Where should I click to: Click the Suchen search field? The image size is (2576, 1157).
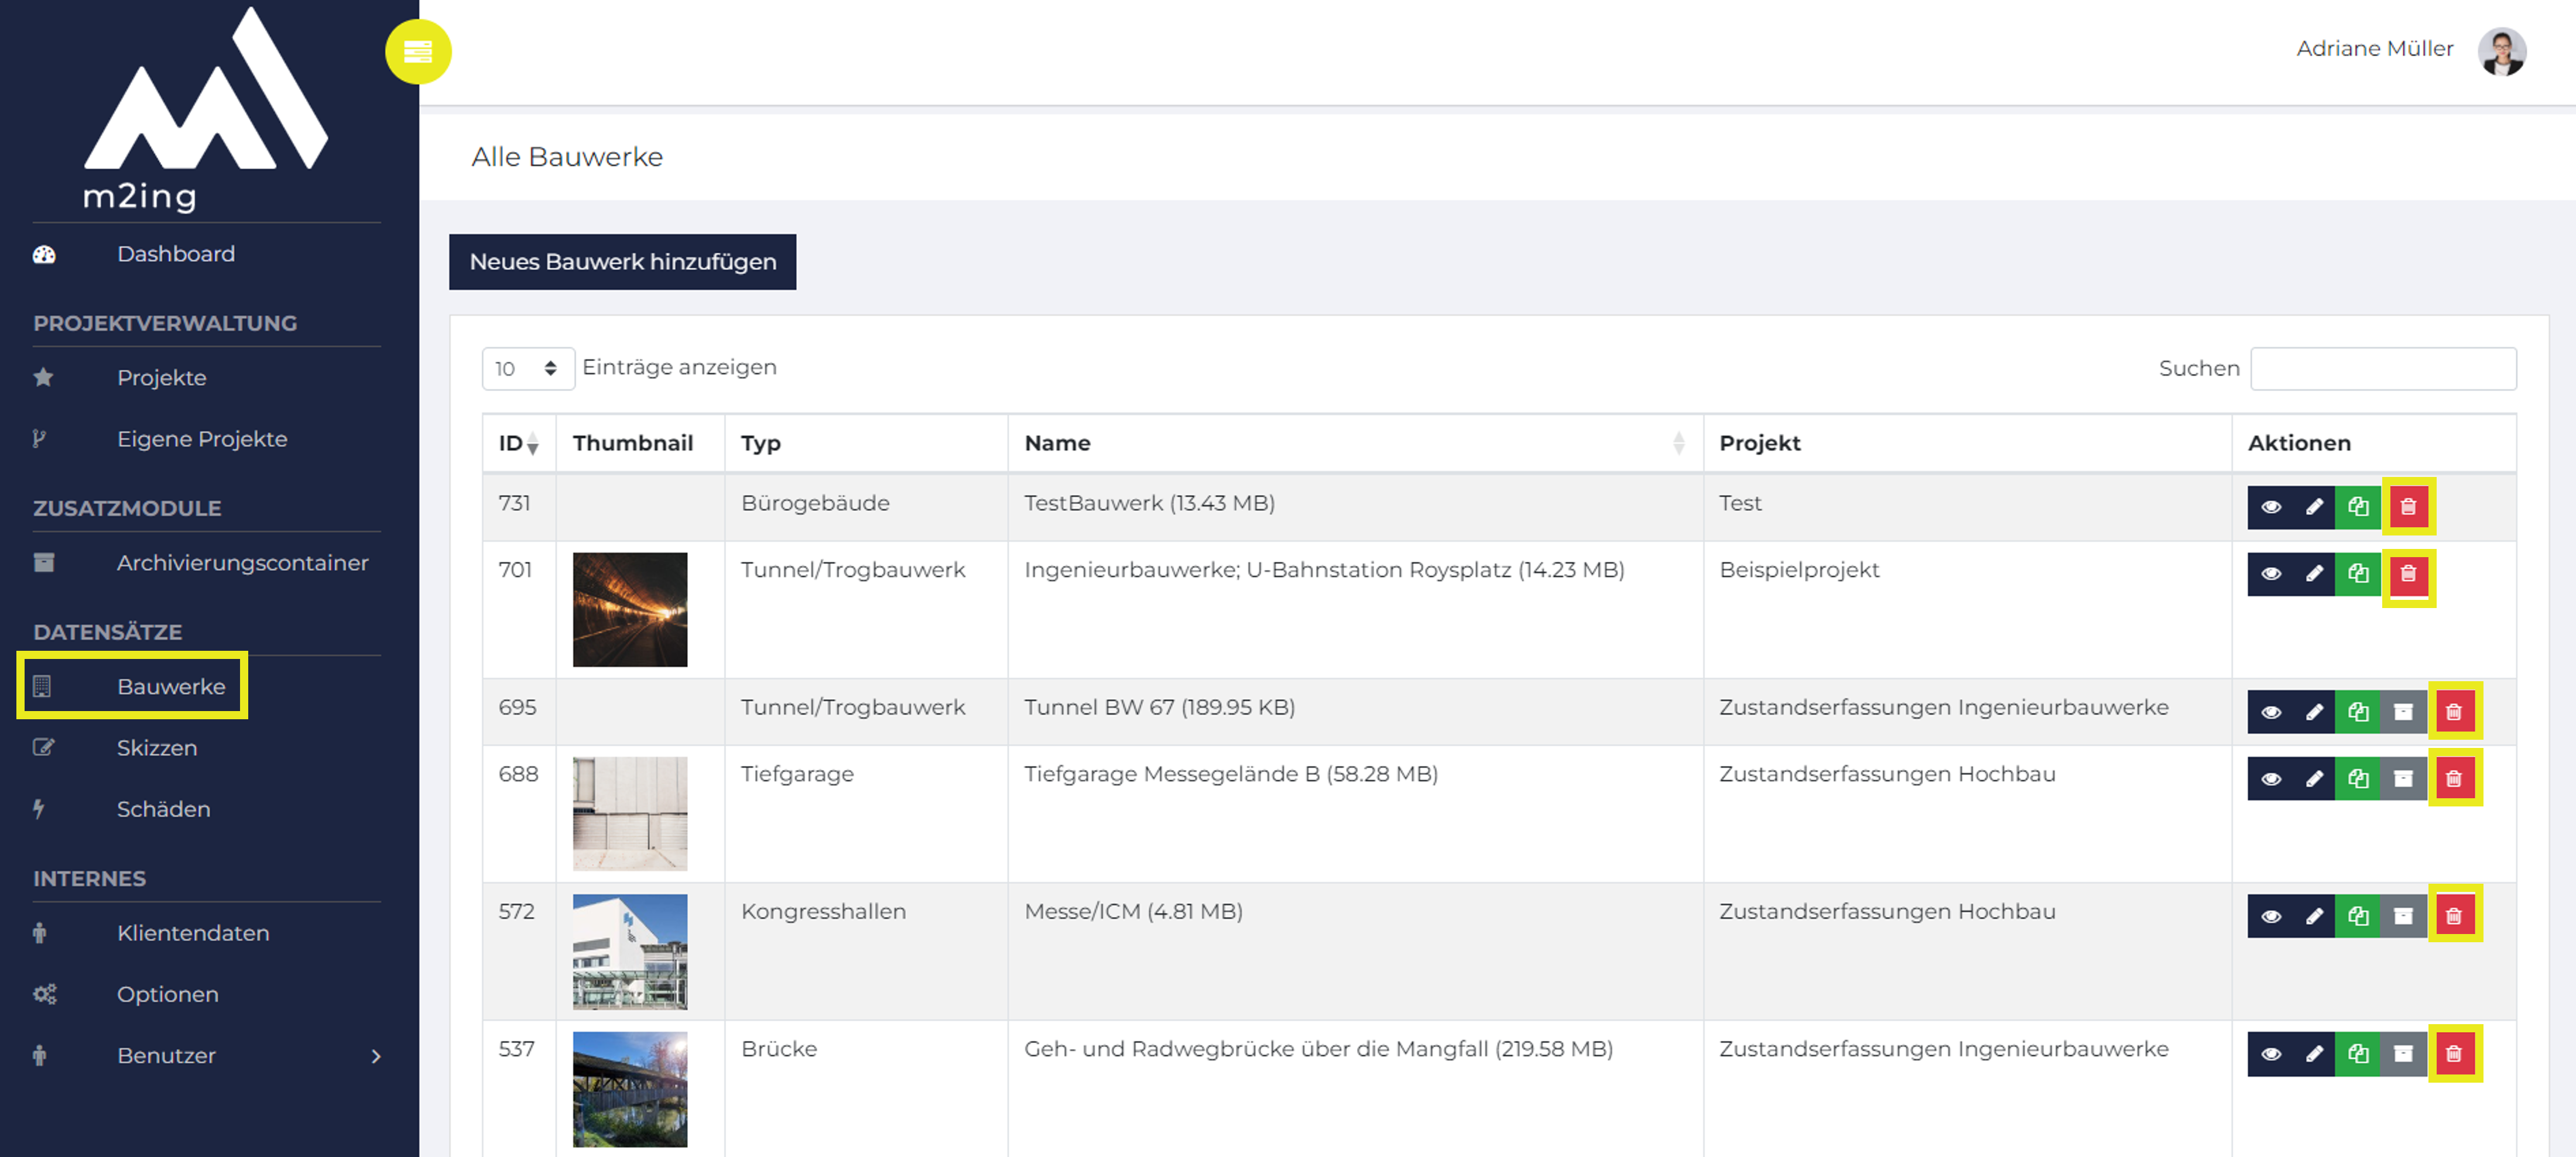pyautogui.click(x=2383, y=369)
